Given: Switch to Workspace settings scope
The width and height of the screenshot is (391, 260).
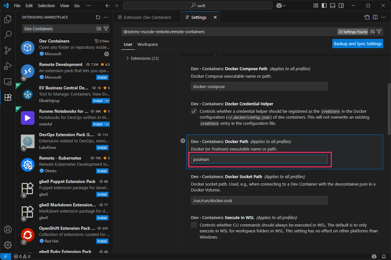Looking at the screenshot, I should coord(148,44).
